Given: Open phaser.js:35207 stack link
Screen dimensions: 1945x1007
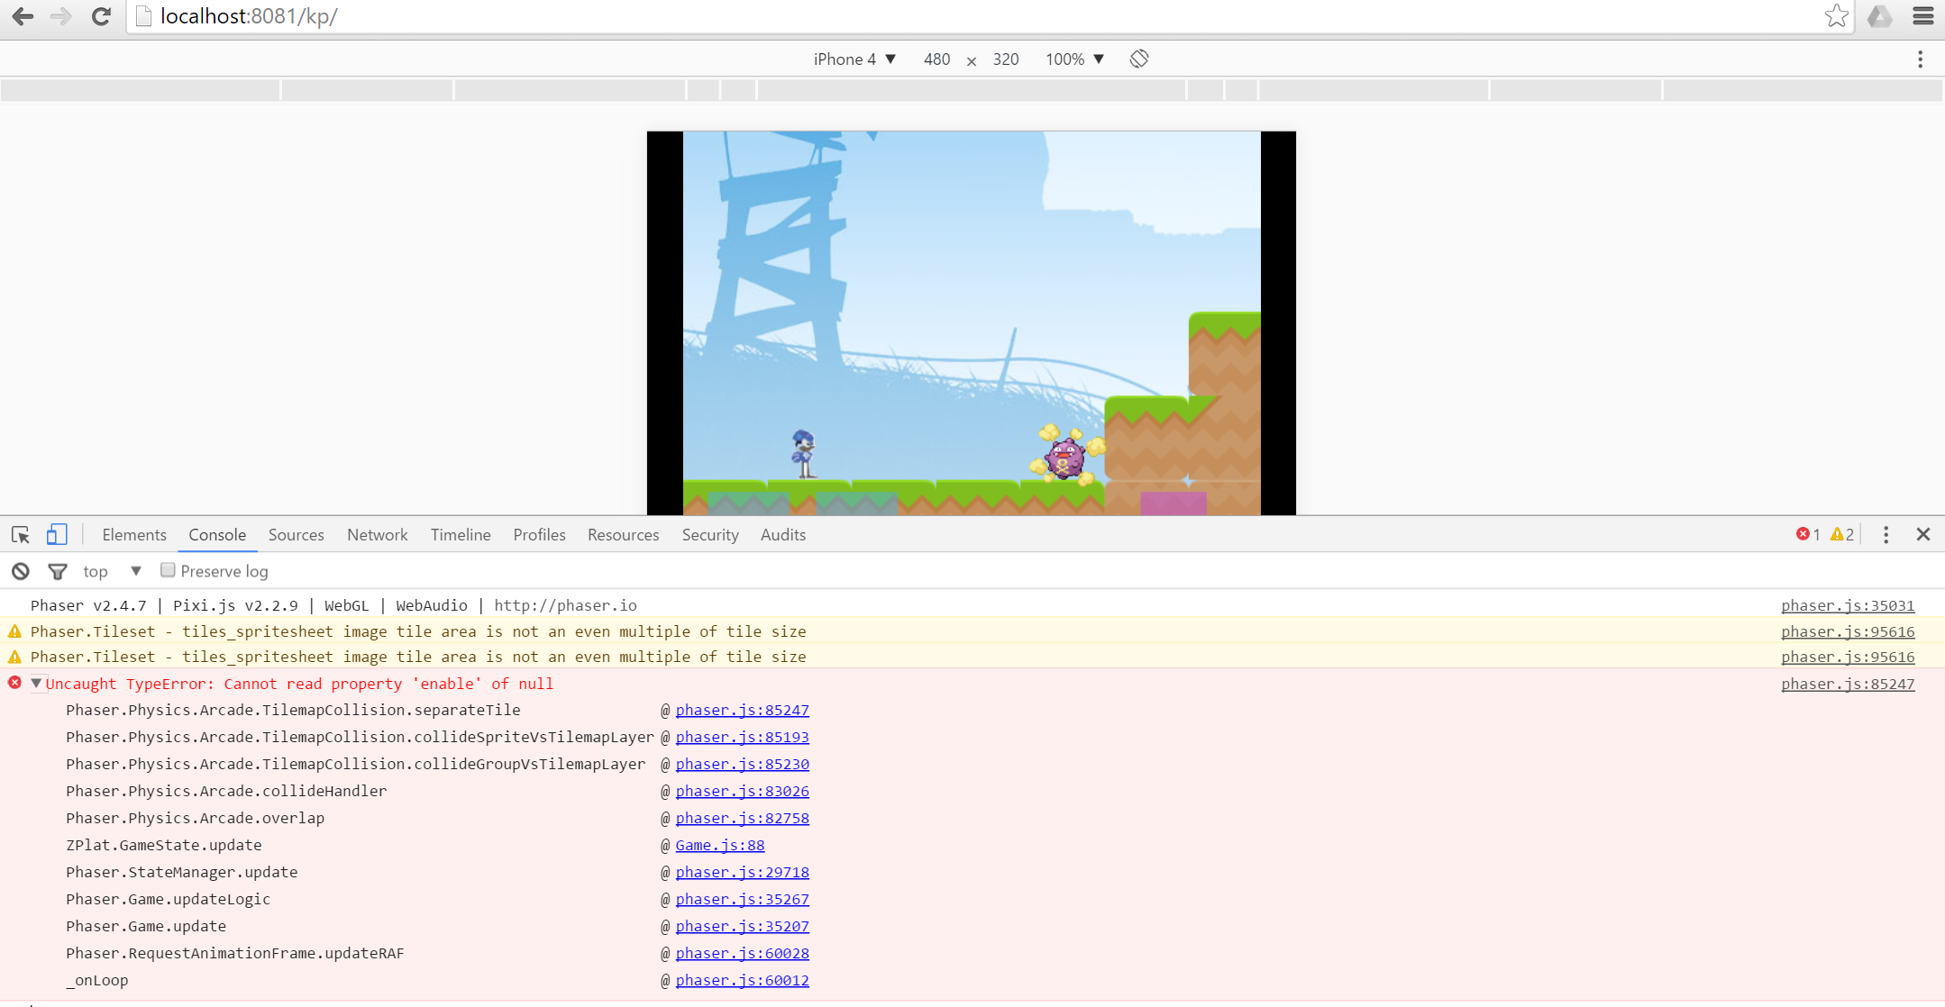Looking at the screenshot, I should coord(742,926).
